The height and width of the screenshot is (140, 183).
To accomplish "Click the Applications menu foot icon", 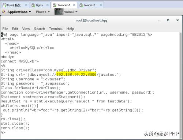I will (4, 12).
